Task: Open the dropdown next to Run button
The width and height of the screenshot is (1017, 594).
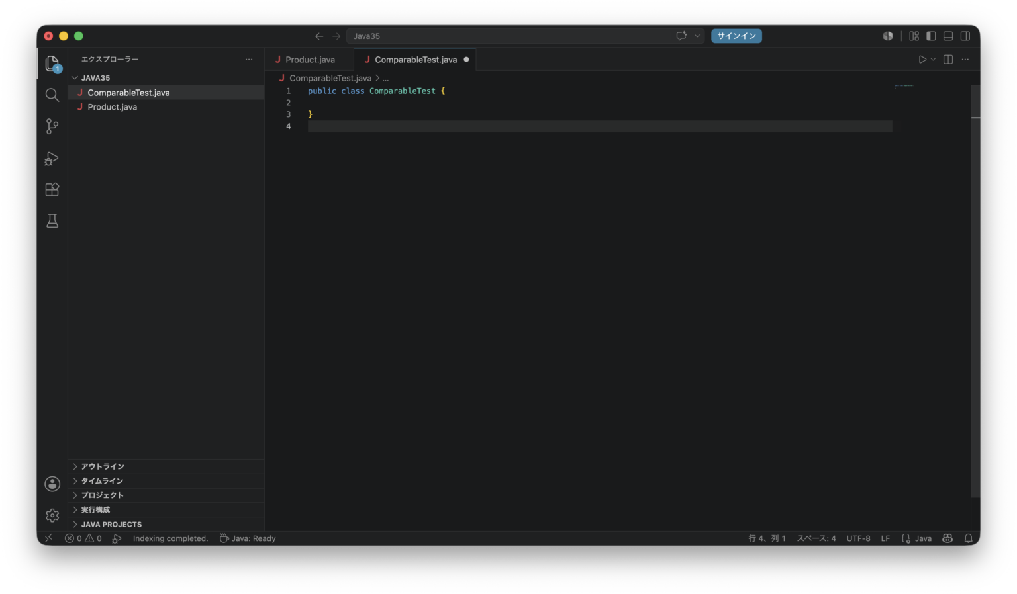Action: [x=933, y=60]
